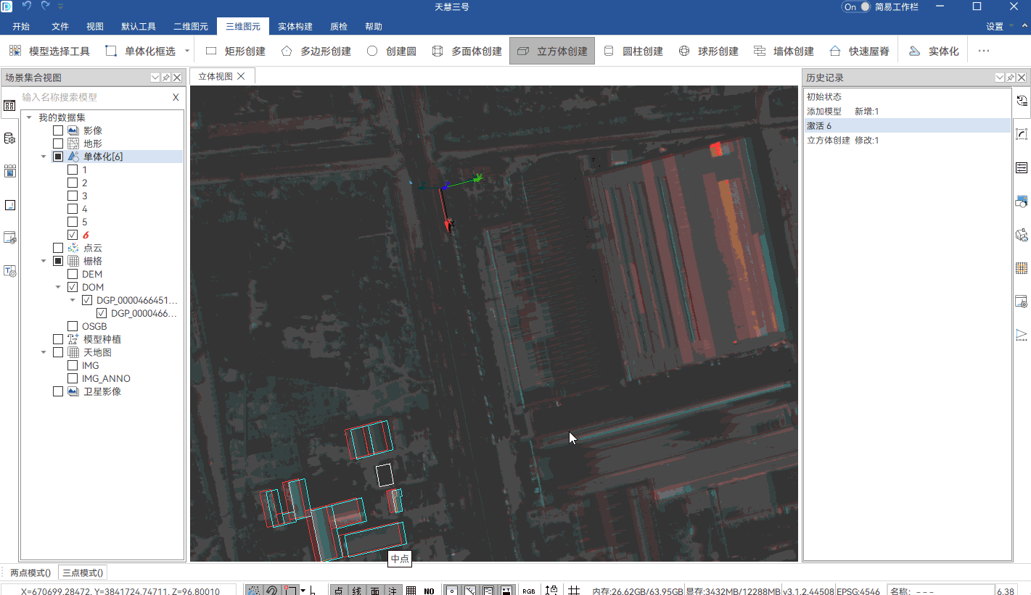Collapse the 我的数据集 tree node
The height and width of the screenshot is (595, 1031).
(29, 117)
